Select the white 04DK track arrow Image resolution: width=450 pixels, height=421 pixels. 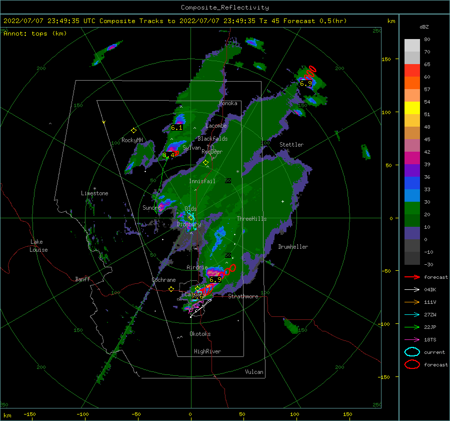pyautogui.click(x=412, y=290)
